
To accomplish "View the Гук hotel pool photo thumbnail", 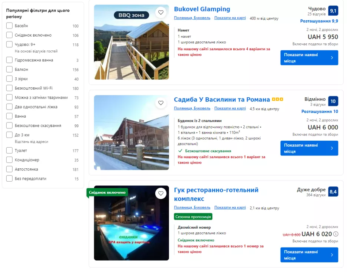I will click(131, 223).
